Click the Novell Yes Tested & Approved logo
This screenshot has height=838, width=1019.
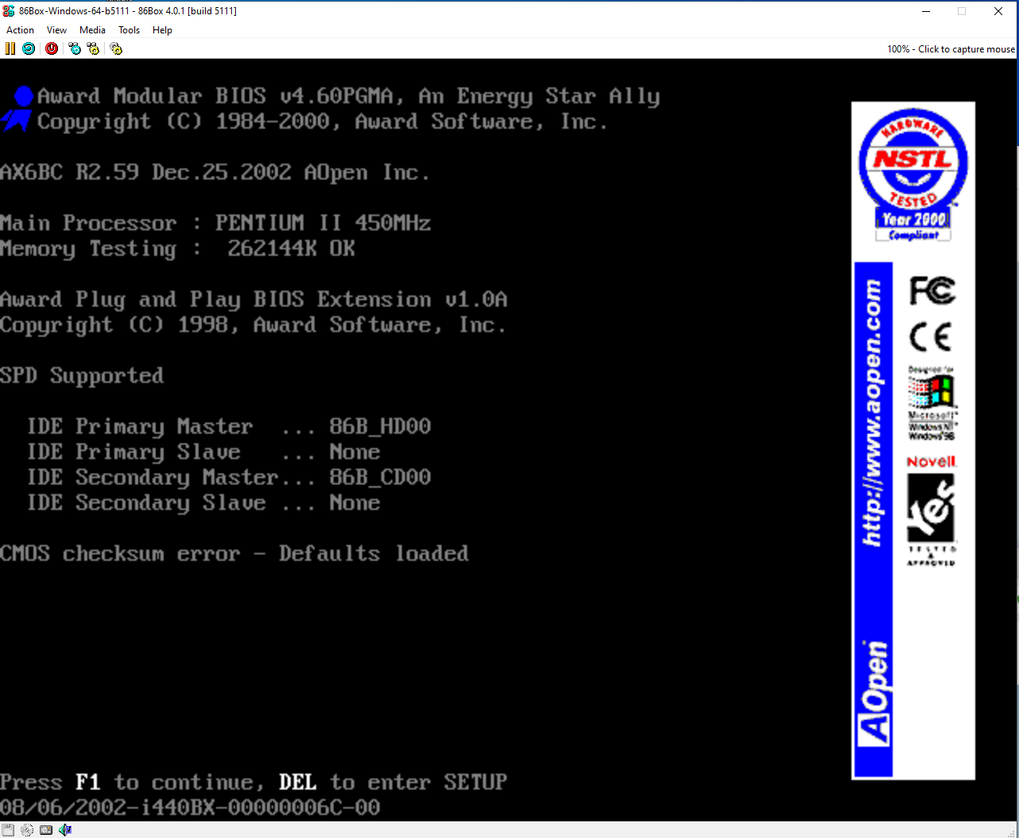932,511
